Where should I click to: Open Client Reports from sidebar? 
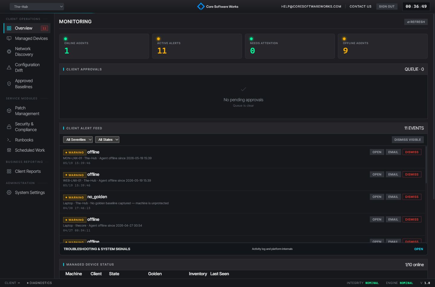27,171
